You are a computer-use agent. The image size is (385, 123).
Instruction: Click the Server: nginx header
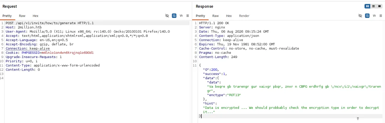[212, 27]
